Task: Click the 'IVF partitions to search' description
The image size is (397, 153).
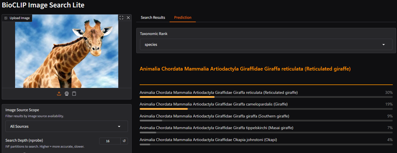Action: pyautogui.click(x=45, y=146)
